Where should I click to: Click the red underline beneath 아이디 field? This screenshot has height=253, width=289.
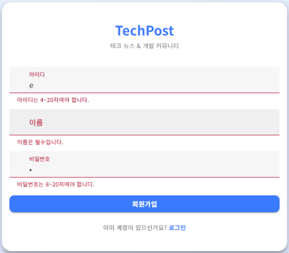pyautogui.click(x=144, y=93)
